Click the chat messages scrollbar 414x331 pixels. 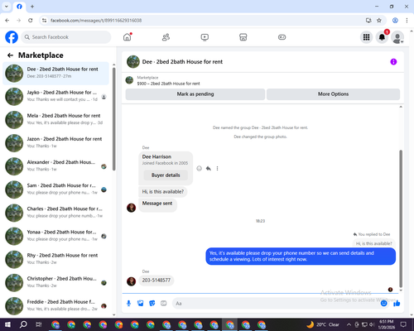pyautogui.click(x=401, y=218)
